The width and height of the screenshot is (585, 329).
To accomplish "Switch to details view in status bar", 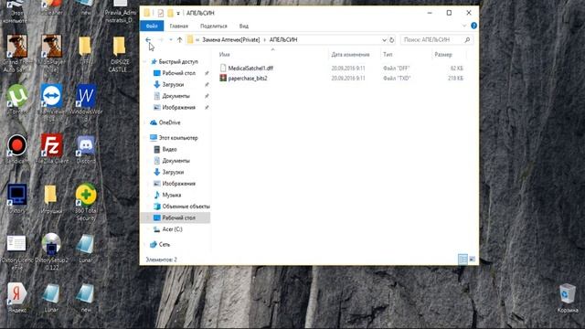I will (463, 259).
